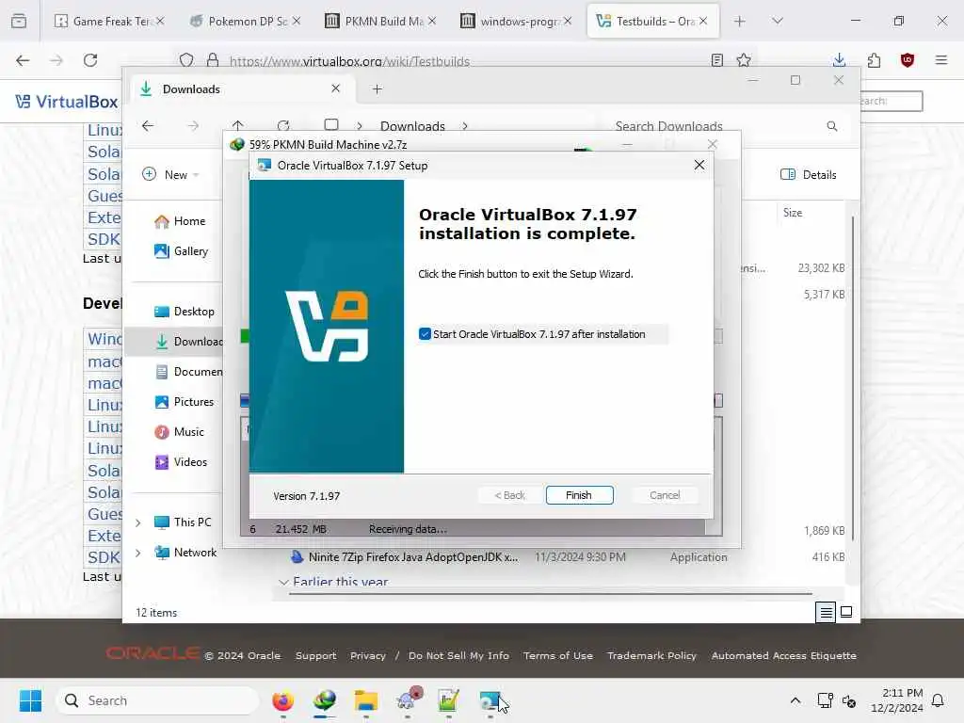Untick Start Oracle VirtualBox after installation checkbox

click(x=425, y=334)
